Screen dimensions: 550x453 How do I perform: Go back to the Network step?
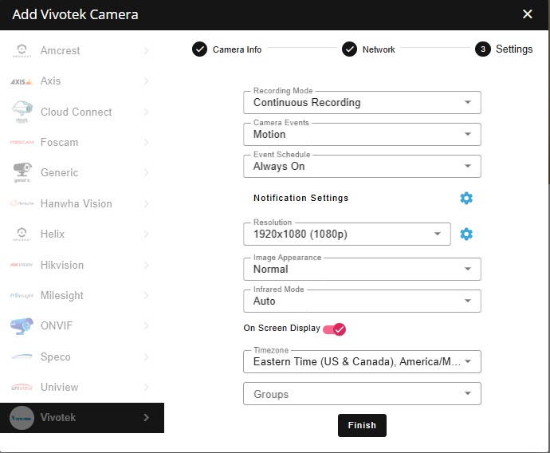(x=349, y=49)
